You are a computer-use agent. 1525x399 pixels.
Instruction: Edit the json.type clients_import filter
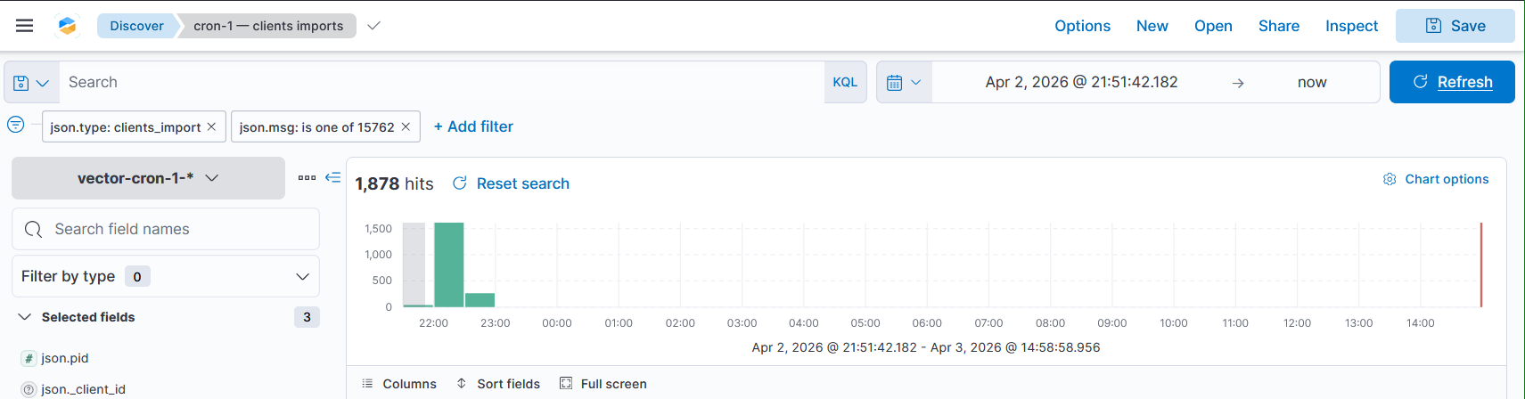(125, 127)
